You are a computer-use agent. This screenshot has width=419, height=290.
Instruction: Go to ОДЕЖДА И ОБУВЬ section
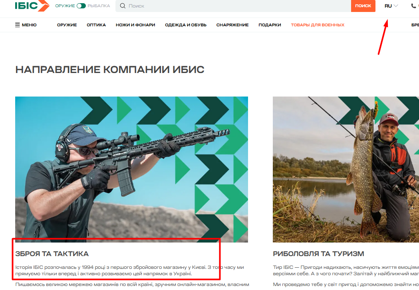[186, 25]
